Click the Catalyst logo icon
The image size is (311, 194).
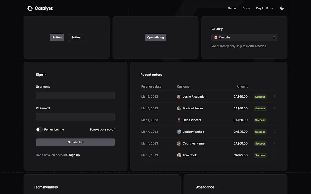coord(30,8)
